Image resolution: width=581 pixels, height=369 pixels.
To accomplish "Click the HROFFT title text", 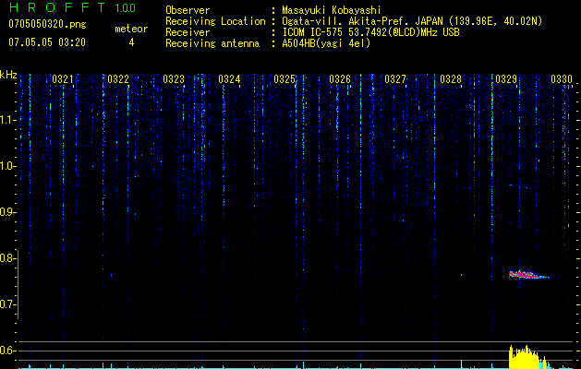I will 57,7.
